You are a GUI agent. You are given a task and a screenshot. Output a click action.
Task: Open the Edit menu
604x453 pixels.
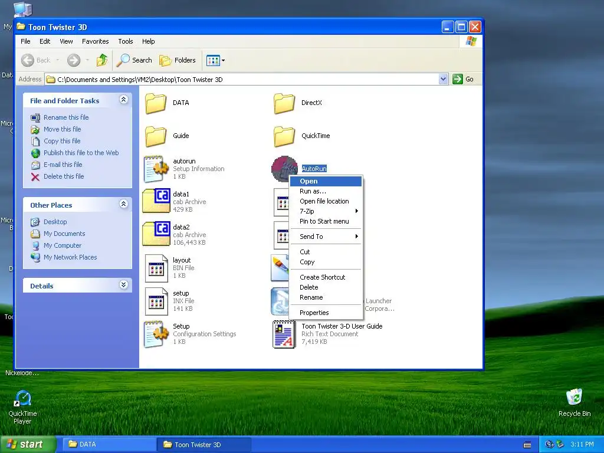(45, 41)
